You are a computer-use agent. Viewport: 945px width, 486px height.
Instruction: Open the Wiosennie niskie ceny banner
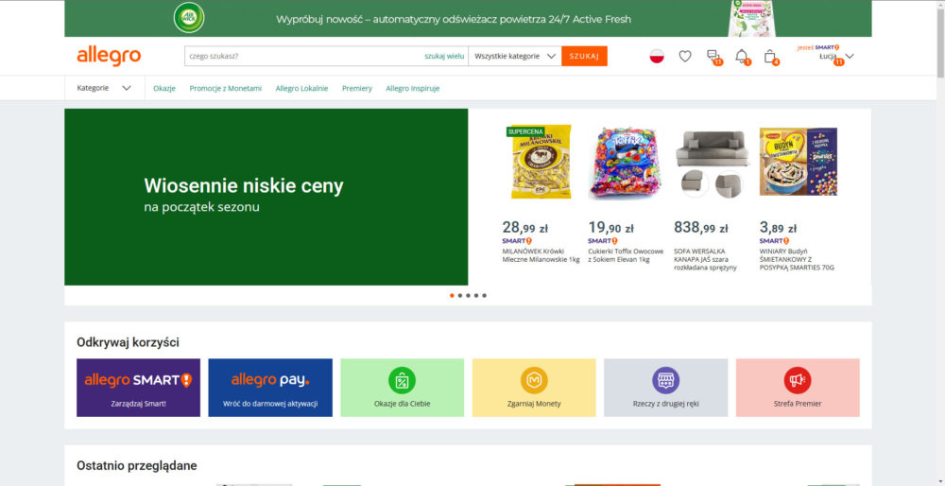tap(266, 197)
